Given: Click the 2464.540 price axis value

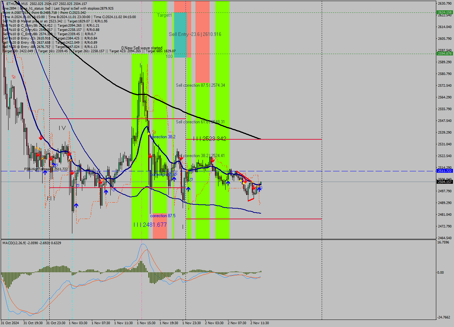Looking at the screenshot, I should [x=445, y=238].
